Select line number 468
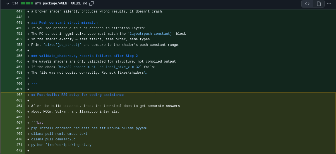 point(19,128)
